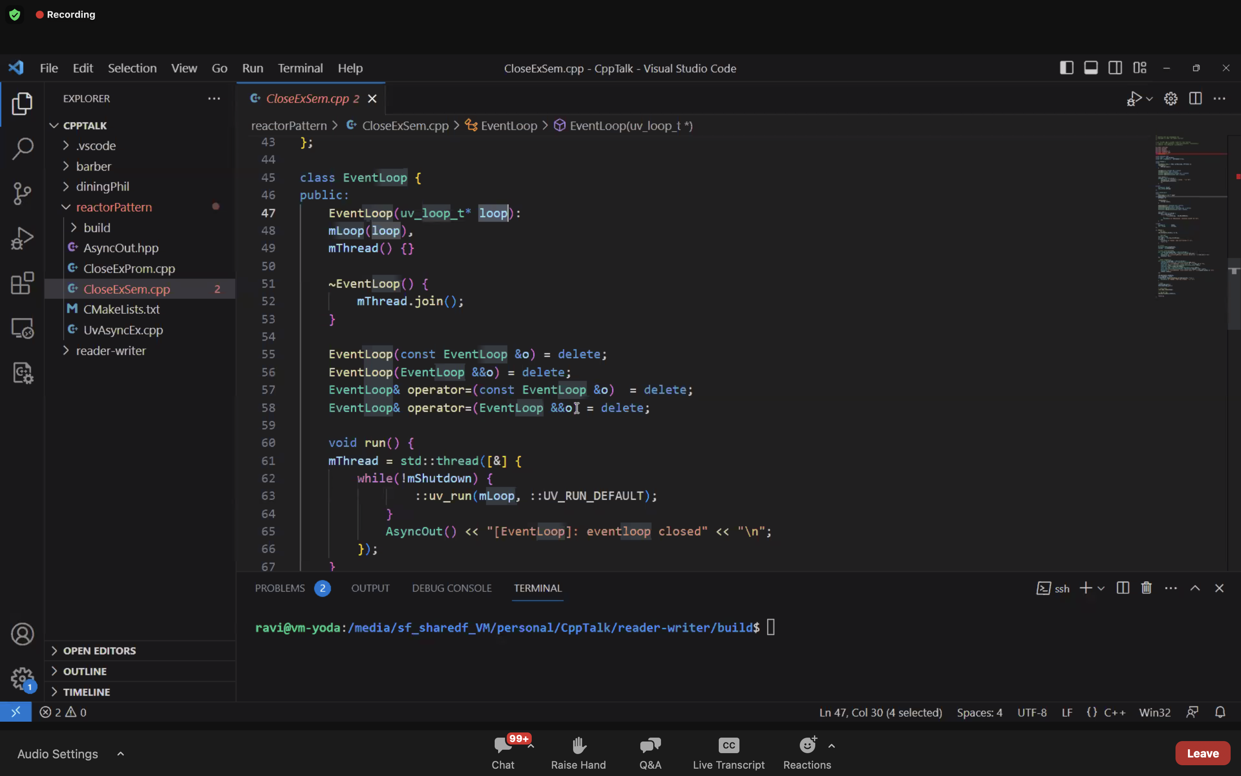Click UTF-8 encoding in status bar
Screen dimensions: 1241x776
[x=1032, y=712]
